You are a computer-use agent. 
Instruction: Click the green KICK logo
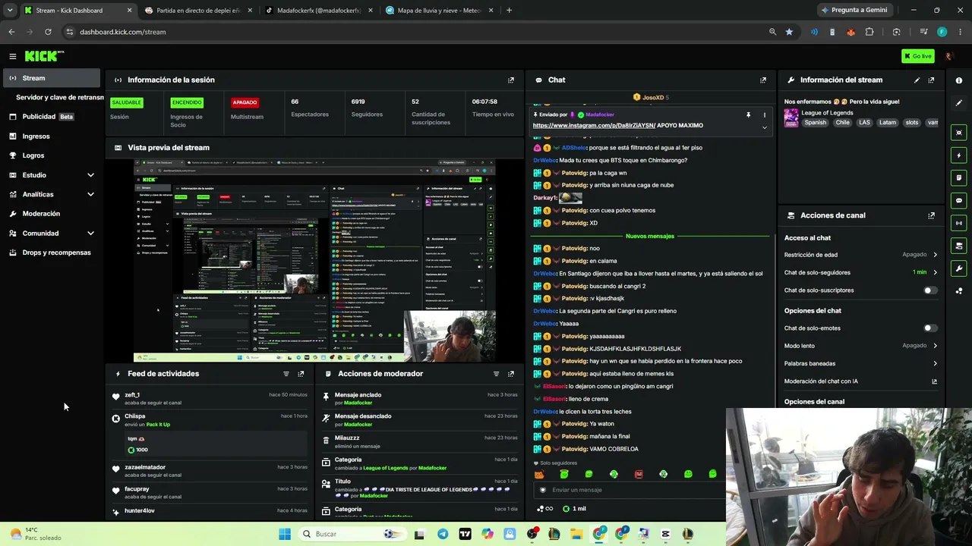44,56
